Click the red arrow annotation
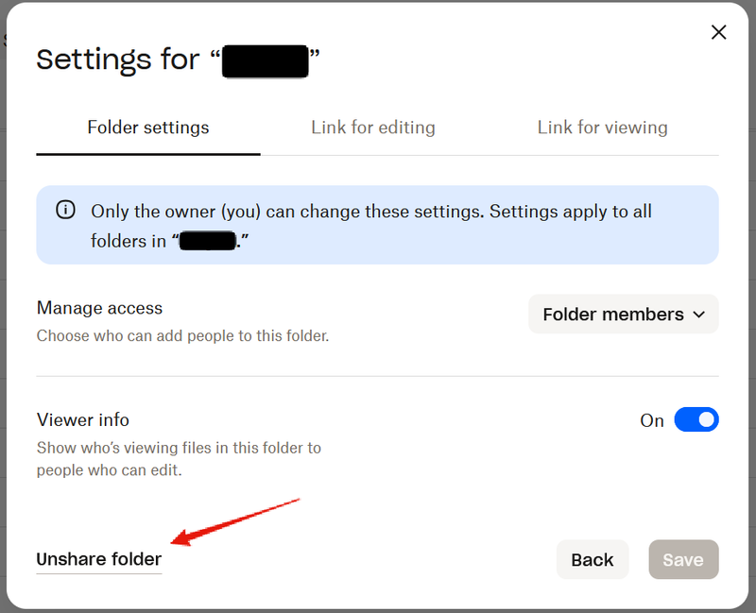Viewport: 756px width, 613px height. click(236, 520)
